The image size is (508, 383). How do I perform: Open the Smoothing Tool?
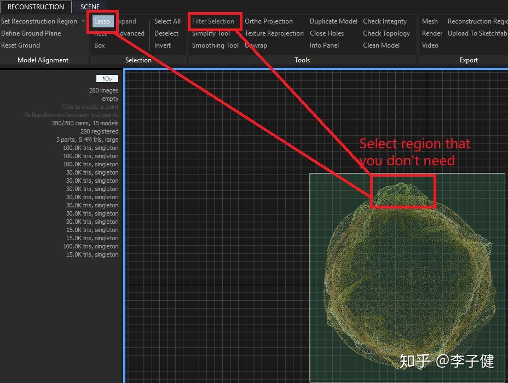(x=215, y=45)
